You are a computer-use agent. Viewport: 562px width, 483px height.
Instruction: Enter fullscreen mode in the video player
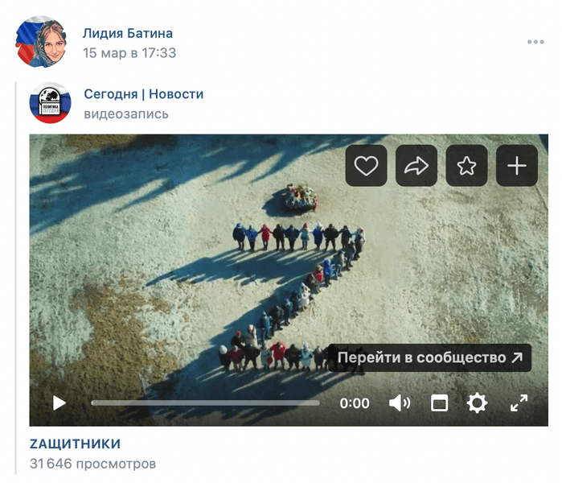[519, 402]
